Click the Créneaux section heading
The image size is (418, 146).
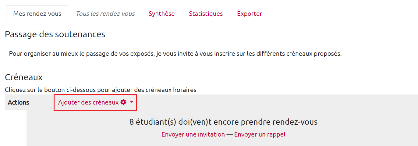tap(24, 77)
